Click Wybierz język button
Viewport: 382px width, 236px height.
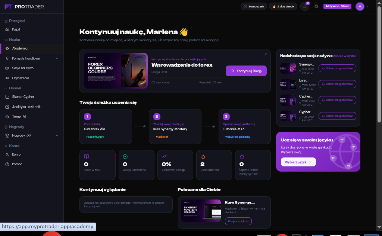pos(298,162)
